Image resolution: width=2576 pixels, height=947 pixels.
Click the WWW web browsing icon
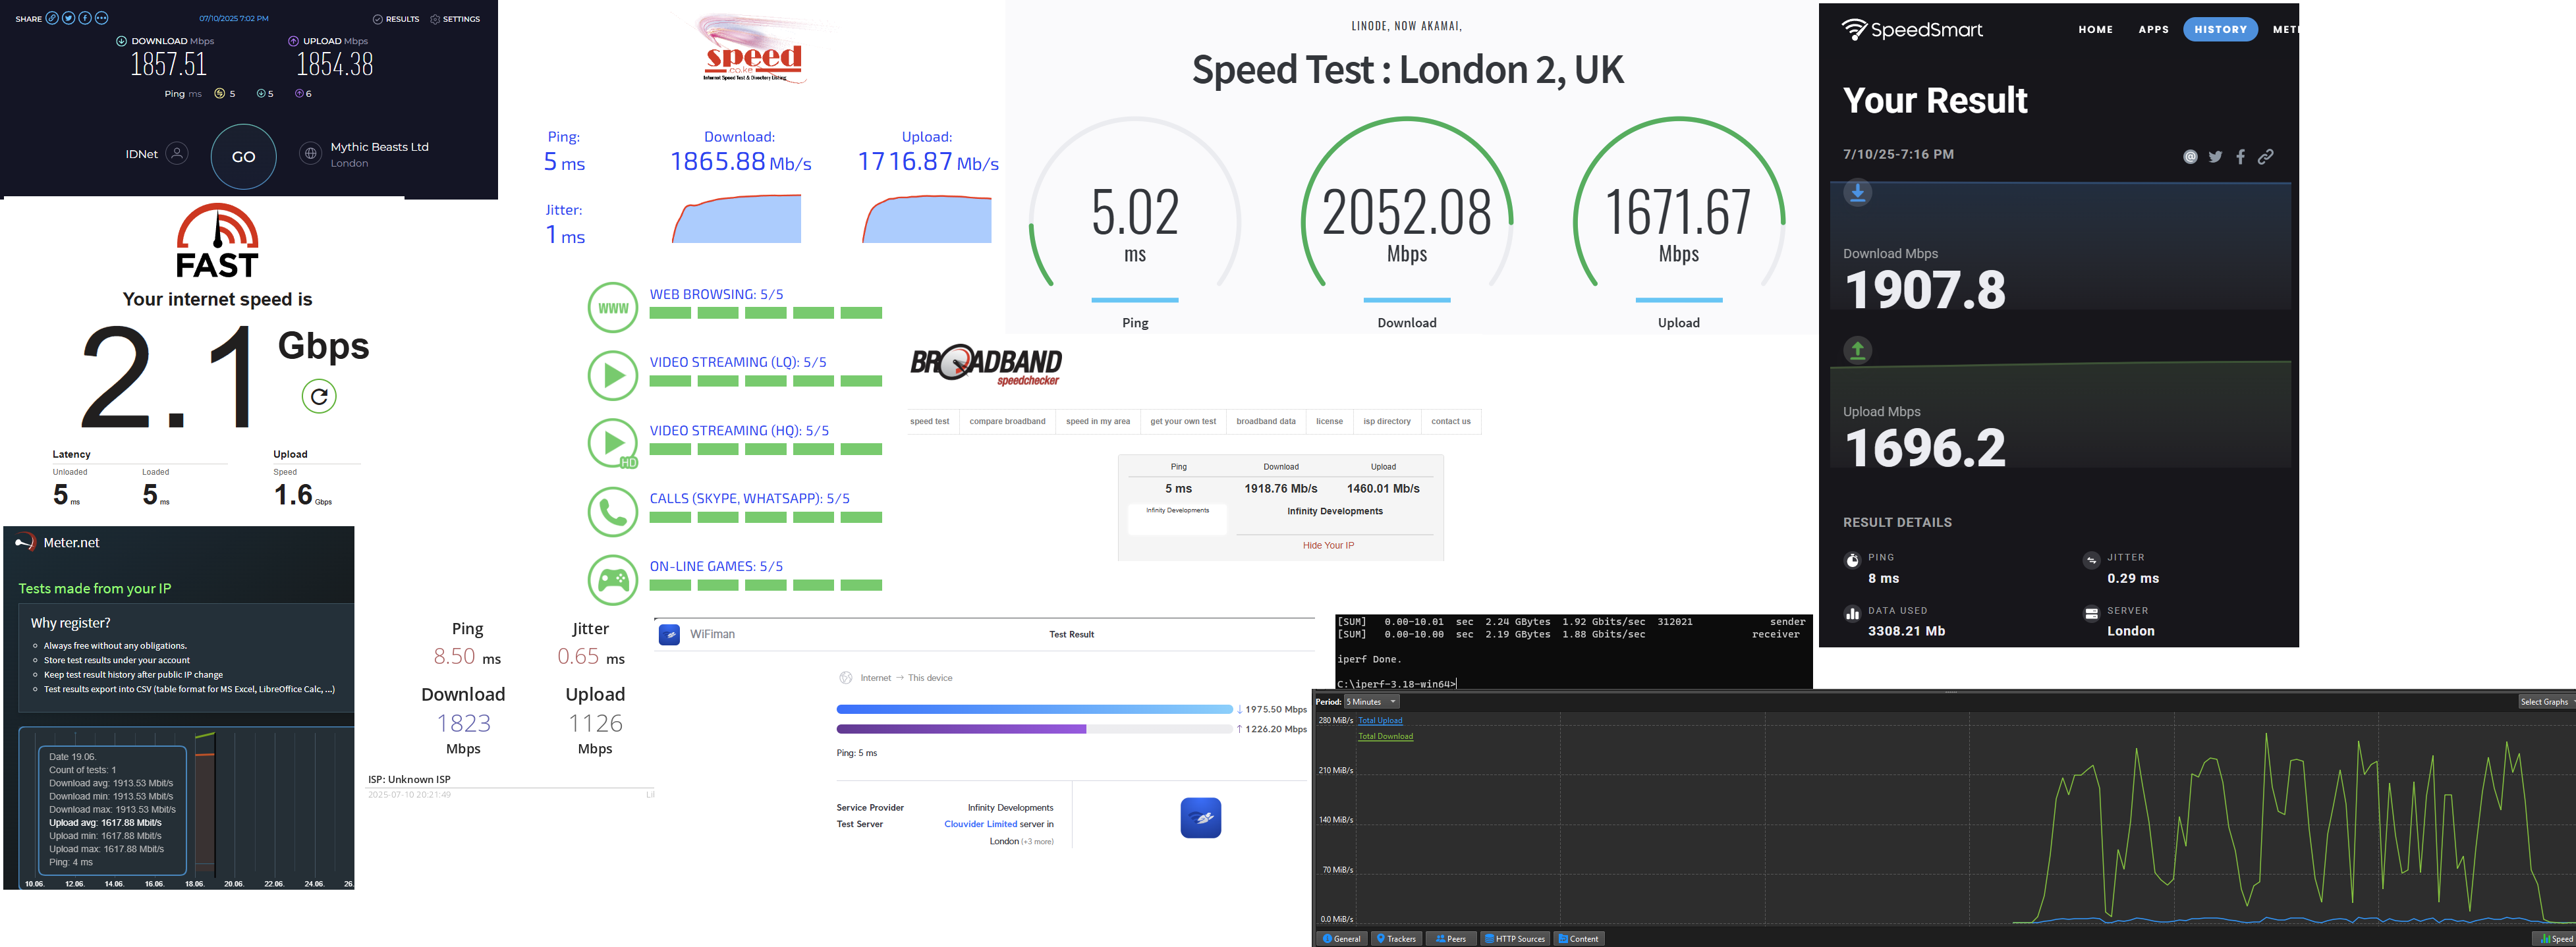click(613, 308)
